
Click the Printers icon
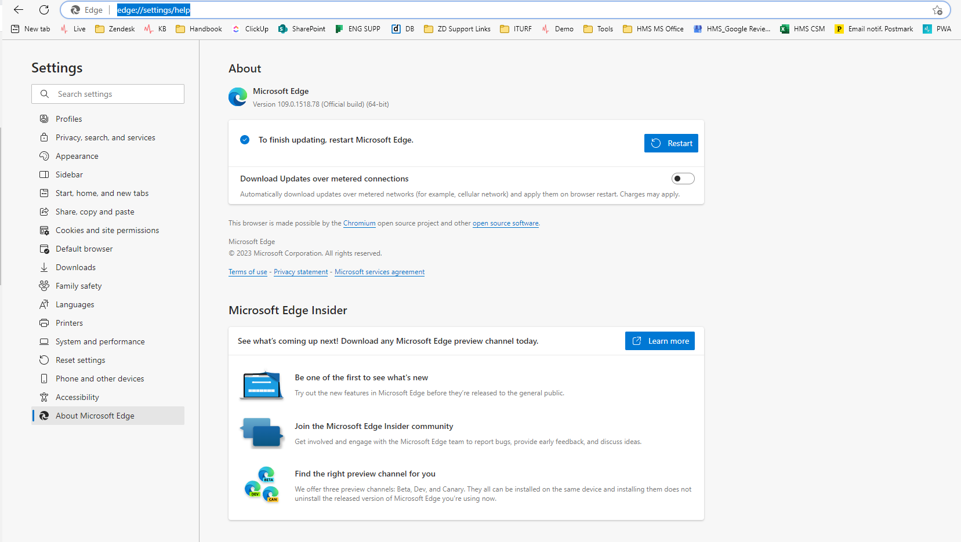point(44,323)
